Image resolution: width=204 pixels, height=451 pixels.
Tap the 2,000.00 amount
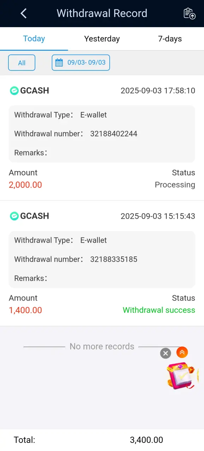25,185
